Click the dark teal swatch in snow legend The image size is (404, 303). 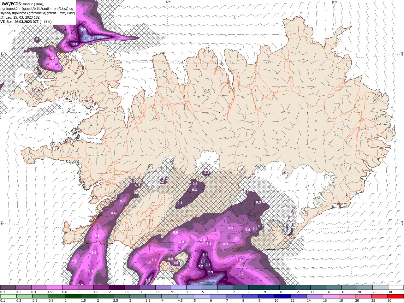click(x=256, y=287)
